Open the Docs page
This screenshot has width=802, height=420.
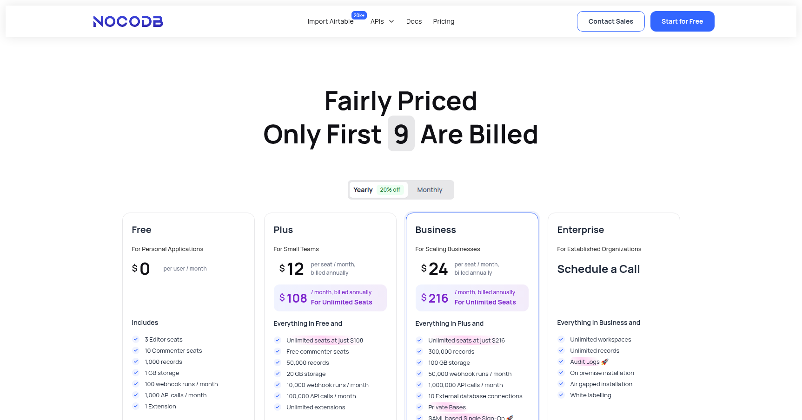(x=414, y=21)
